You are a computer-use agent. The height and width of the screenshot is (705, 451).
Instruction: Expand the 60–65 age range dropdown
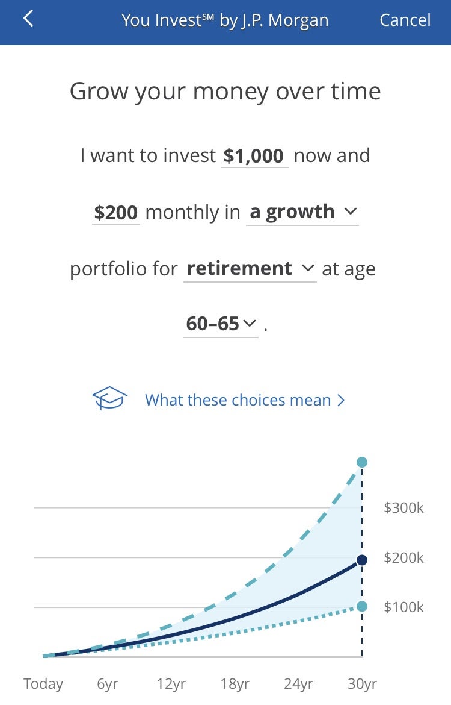coord(220,324)
